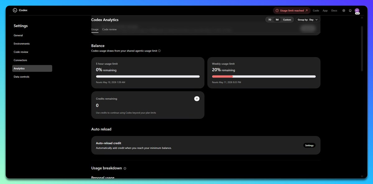Click the Credits remaining label
The height and width of the screenshot is (184, 373).
pos(106,99)
